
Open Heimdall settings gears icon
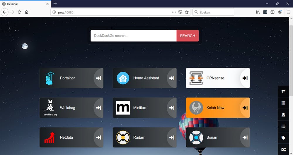pyautogui.click(x=283, y=149)
